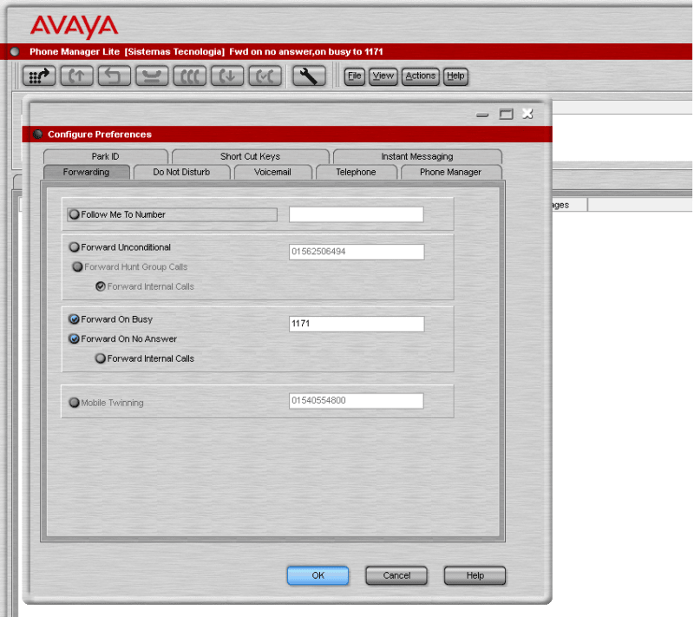Click status dot in Phone Manager title bar

point(15,52)
